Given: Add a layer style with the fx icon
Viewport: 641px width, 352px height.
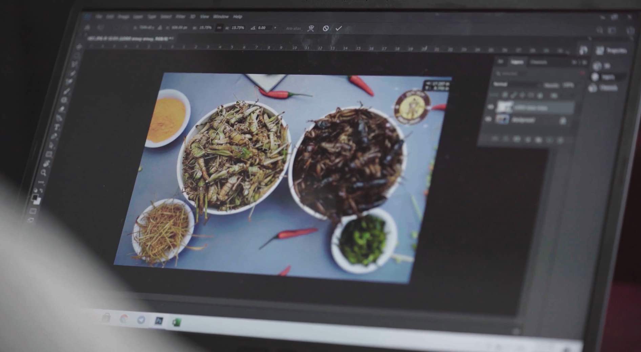Looking at the screenshot, I should pos(505,139).
